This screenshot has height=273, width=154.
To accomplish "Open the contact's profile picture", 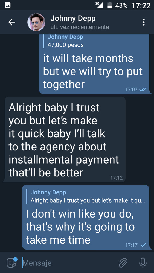I will (x=36, y=22).
